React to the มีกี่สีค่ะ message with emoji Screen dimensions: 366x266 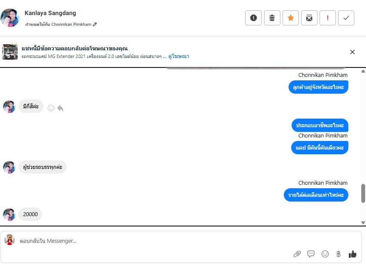pos(51,108)
